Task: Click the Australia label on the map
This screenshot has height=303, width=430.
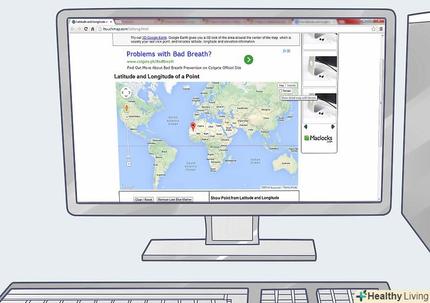Action: tap(286, 163)
